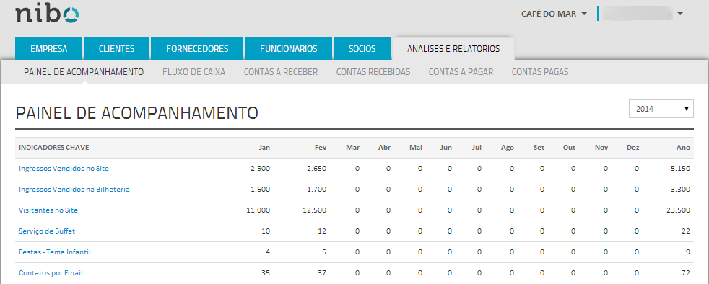Image resolution: width=709 pixels, height=284 pixels.
Task: Click the 1.600 January value cell
Action: tap(261, 189)
